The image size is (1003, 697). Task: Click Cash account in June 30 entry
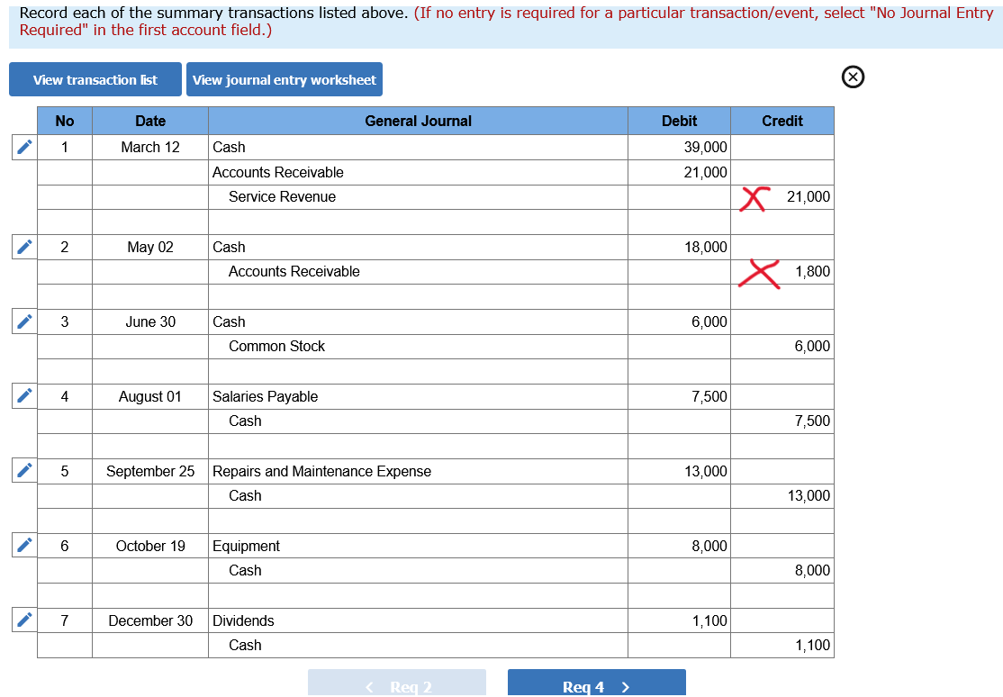click(418, 322)
